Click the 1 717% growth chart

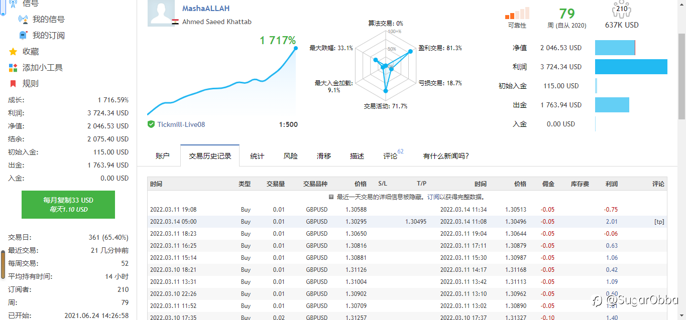point(221,80)
